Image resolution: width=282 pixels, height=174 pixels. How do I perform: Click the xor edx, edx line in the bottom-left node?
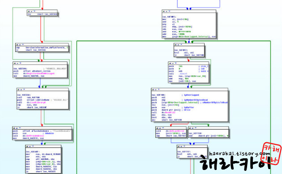[x=36, y=157]
